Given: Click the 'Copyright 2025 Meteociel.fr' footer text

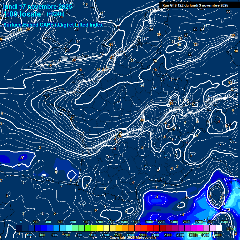Looking at the screenshot, I should coord(132,237).
